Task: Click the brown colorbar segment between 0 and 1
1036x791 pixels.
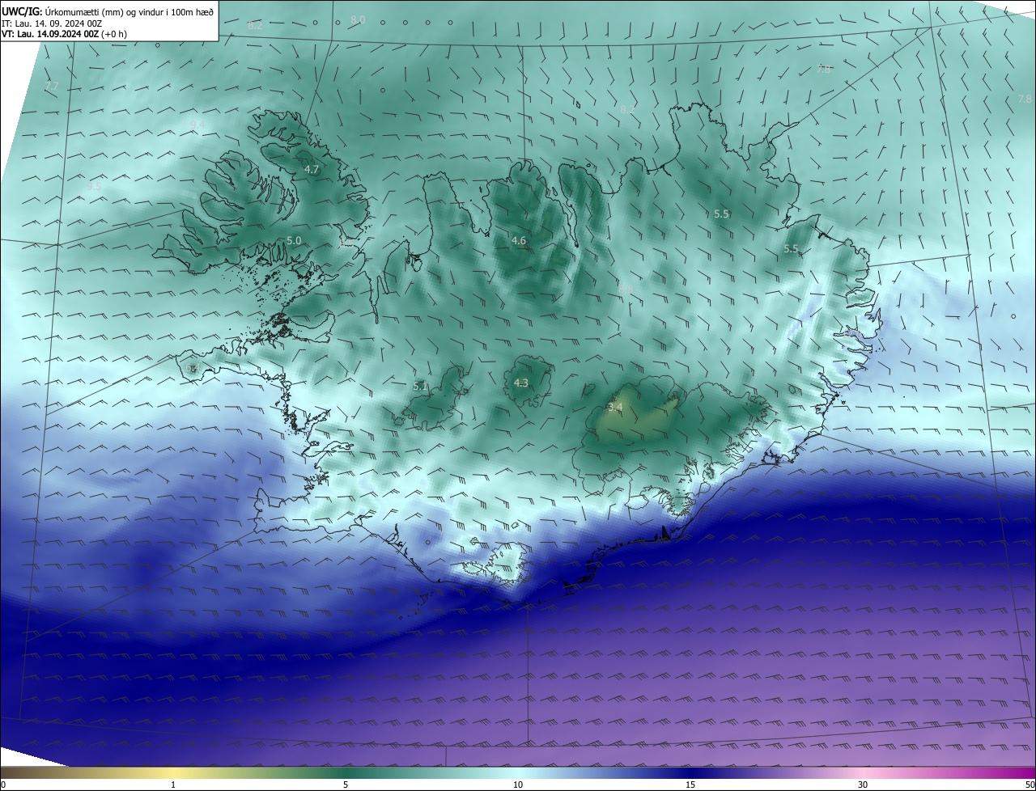Action: pyautogui.click(x=87, y=772)
